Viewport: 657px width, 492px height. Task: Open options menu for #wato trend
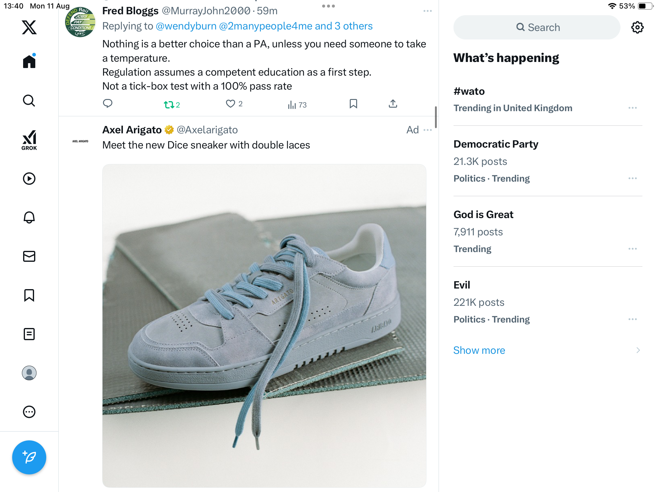(x=632, y=108)
